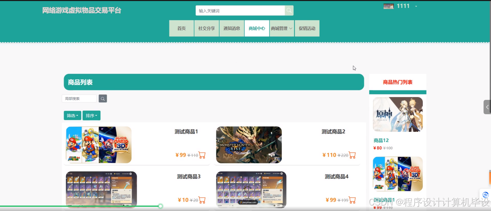Click the 输入关键词 search field
This screenshot has width=491, height=211.
[x=240, y=11]
